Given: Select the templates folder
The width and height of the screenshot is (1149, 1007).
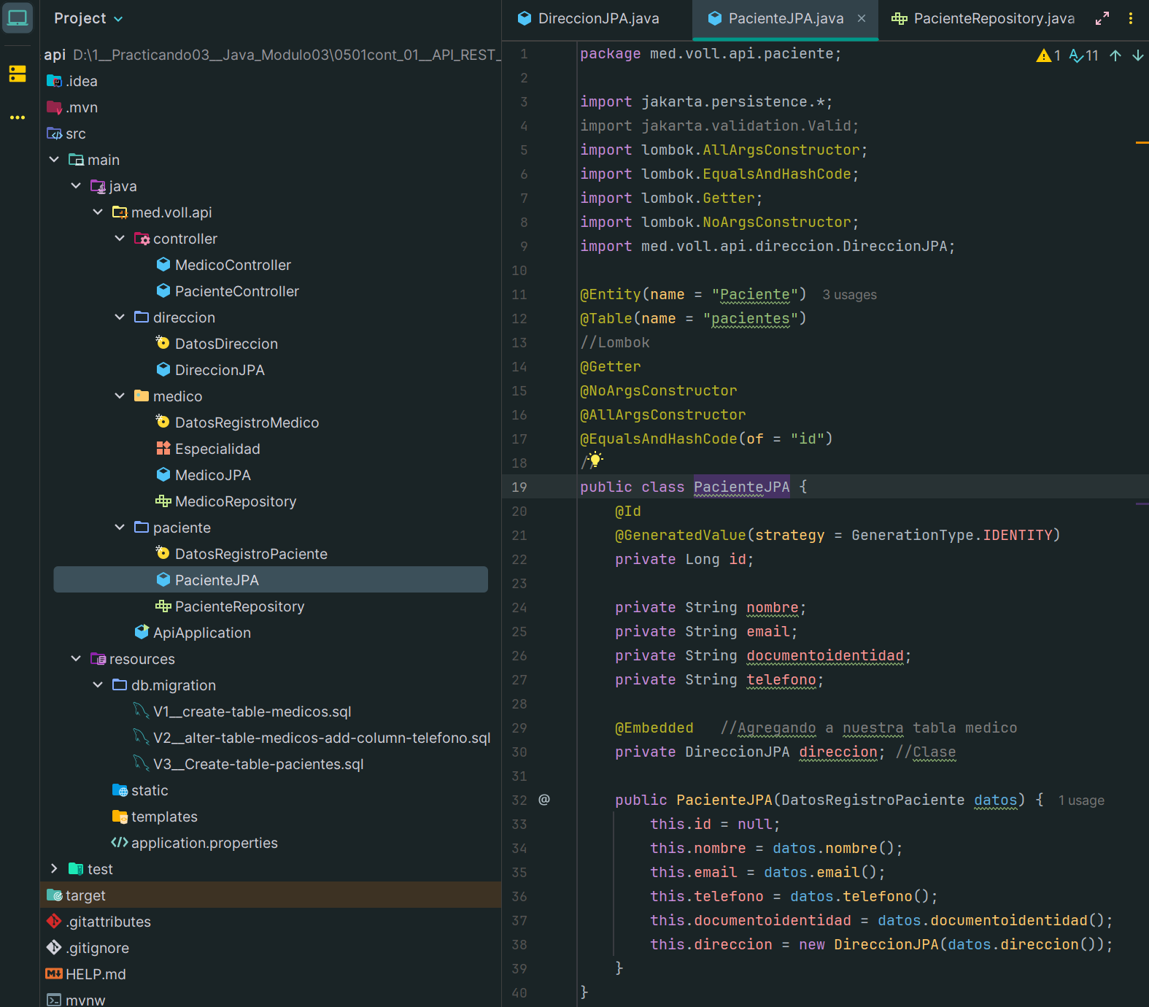Looking at the screenshot, I should [155, 817].
